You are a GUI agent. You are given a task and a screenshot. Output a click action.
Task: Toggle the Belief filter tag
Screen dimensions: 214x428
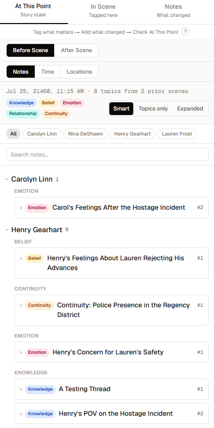pos(48,103)
